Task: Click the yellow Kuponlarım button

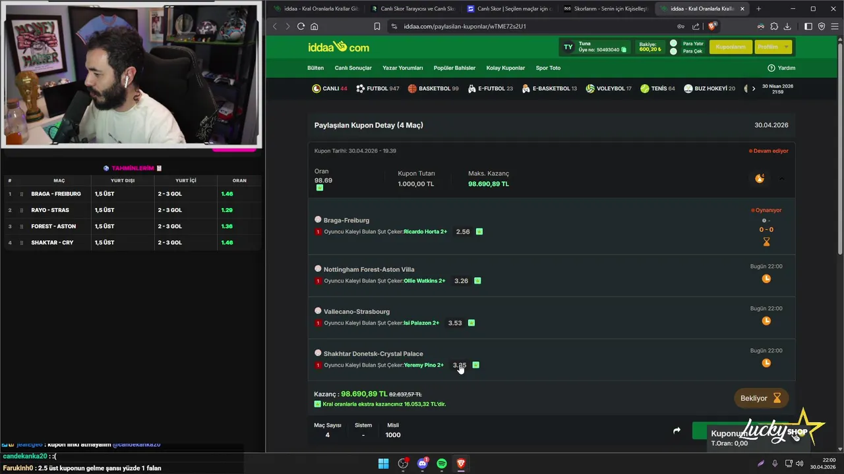Action: point(731,47)
